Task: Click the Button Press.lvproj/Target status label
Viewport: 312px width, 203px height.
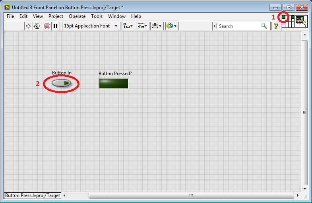Action: click(x=33, y=195)
